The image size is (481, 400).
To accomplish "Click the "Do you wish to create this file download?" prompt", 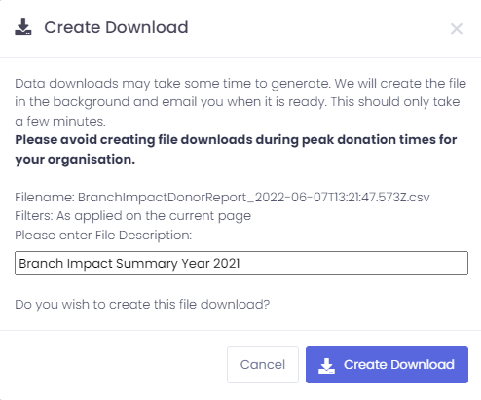I will coord(142,305).
